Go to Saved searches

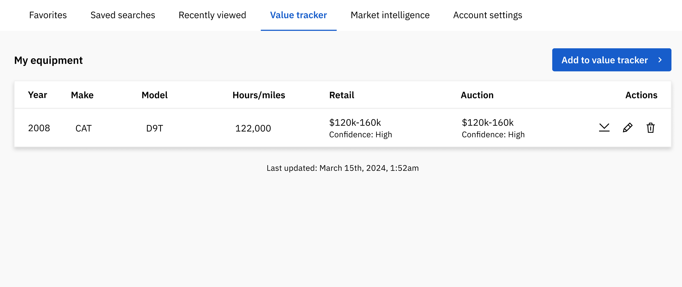pyautogui.click(x=123, y=15)
